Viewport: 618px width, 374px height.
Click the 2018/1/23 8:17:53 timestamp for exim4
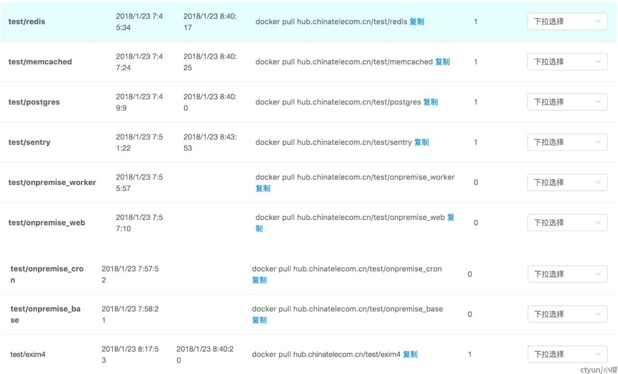[x=130, y=355]
